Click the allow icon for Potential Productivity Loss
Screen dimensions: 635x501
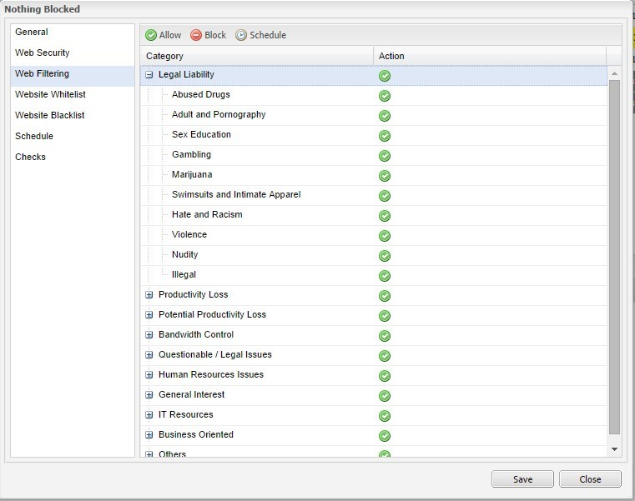[x=385, y=316]
